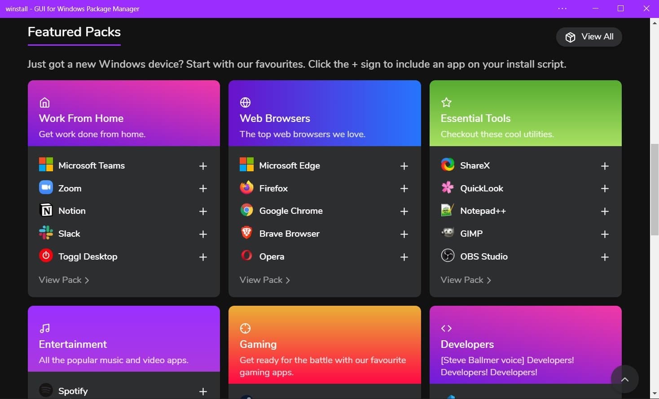Screen dimensions: 659x399
Task: Add Microsoft Teams with its plus icon
Action: [203, 166]
